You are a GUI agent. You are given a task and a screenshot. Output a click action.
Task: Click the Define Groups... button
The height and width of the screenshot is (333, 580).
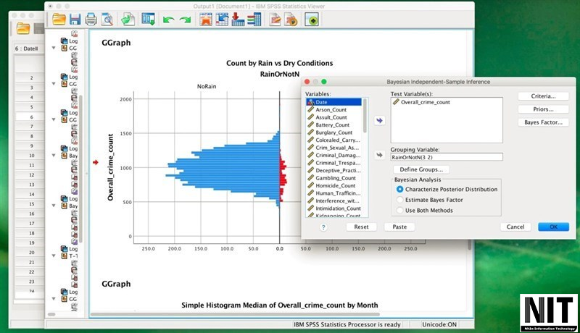click(421, 169)
